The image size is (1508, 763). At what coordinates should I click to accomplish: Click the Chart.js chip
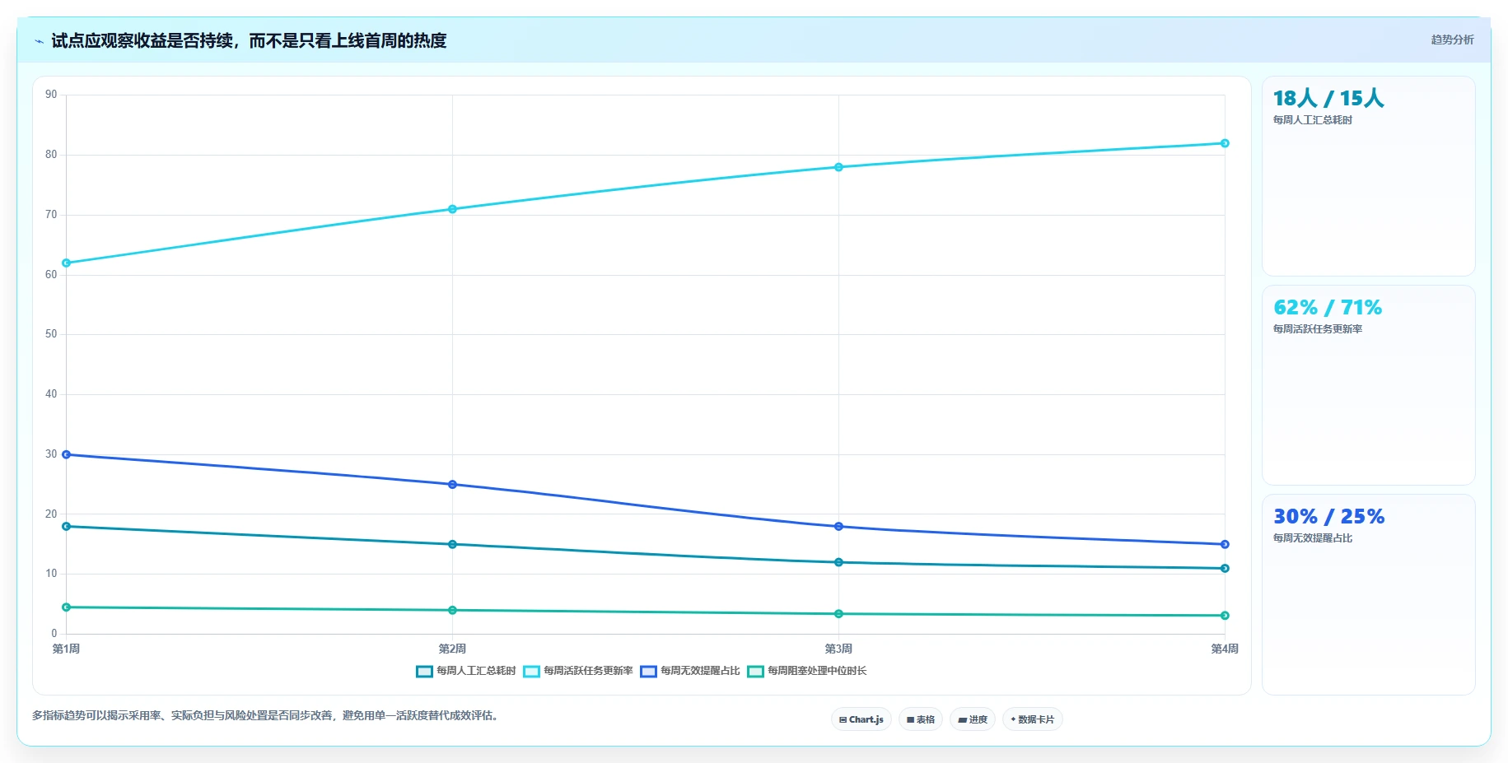tap(861, 719)
